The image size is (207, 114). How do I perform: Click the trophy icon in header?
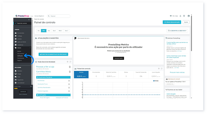pos(184,16)
